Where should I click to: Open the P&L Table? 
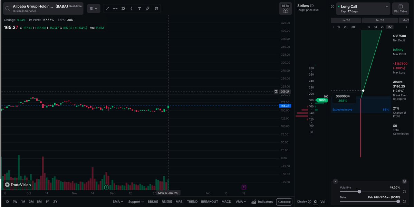pyautogui.click(x=401, y=9)
